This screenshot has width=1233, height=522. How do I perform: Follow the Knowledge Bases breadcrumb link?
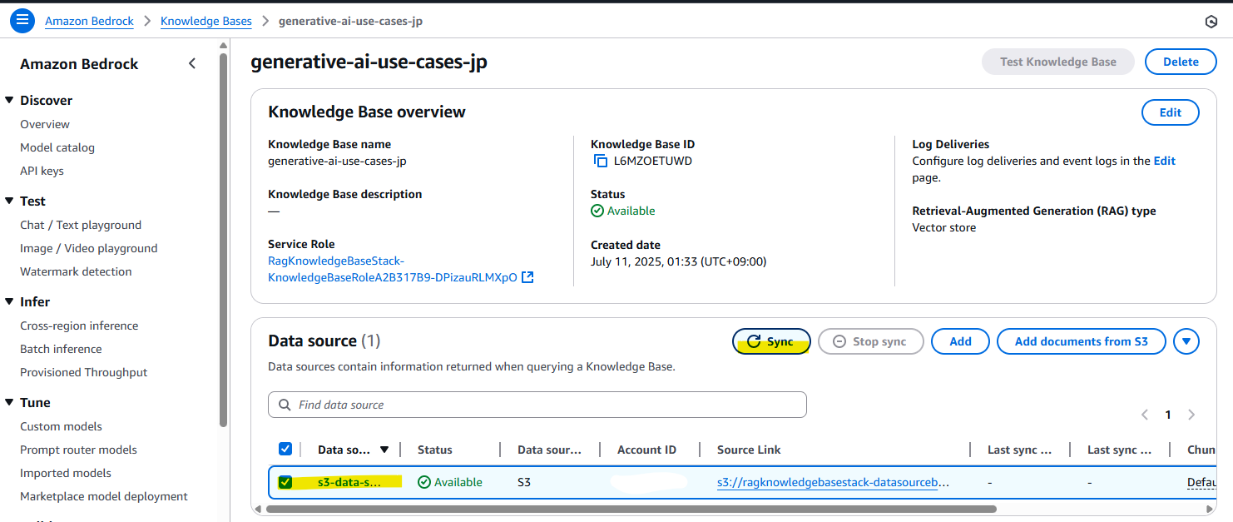tap(206, 21)
